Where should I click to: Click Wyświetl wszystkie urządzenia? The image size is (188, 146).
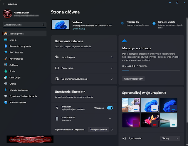coord(70,130)
